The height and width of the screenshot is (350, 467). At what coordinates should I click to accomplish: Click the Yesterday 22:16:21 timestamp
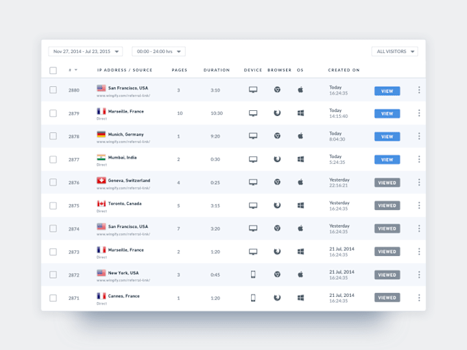pyautogui.click(x=339, y=182)
